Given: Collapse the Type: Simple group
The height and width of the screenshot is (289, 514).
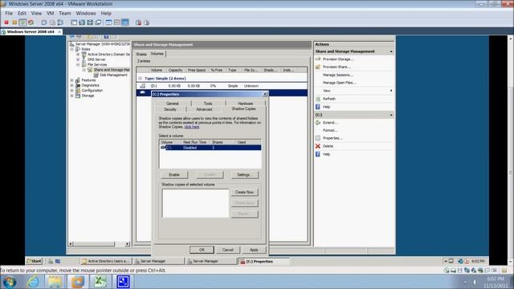Looking at the screenshot, I should pyautogui.click(x=141, y=79).
